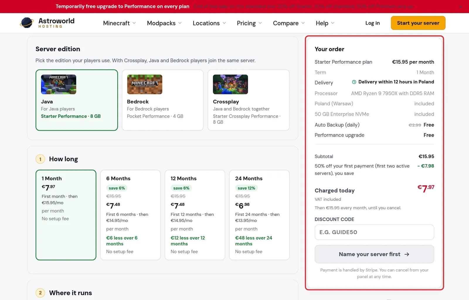Image resolution: width=469 pixels, height=300 pixels.
Task: Click the 'save 6%' badge on 6 Months
Action: coord(117,188)
